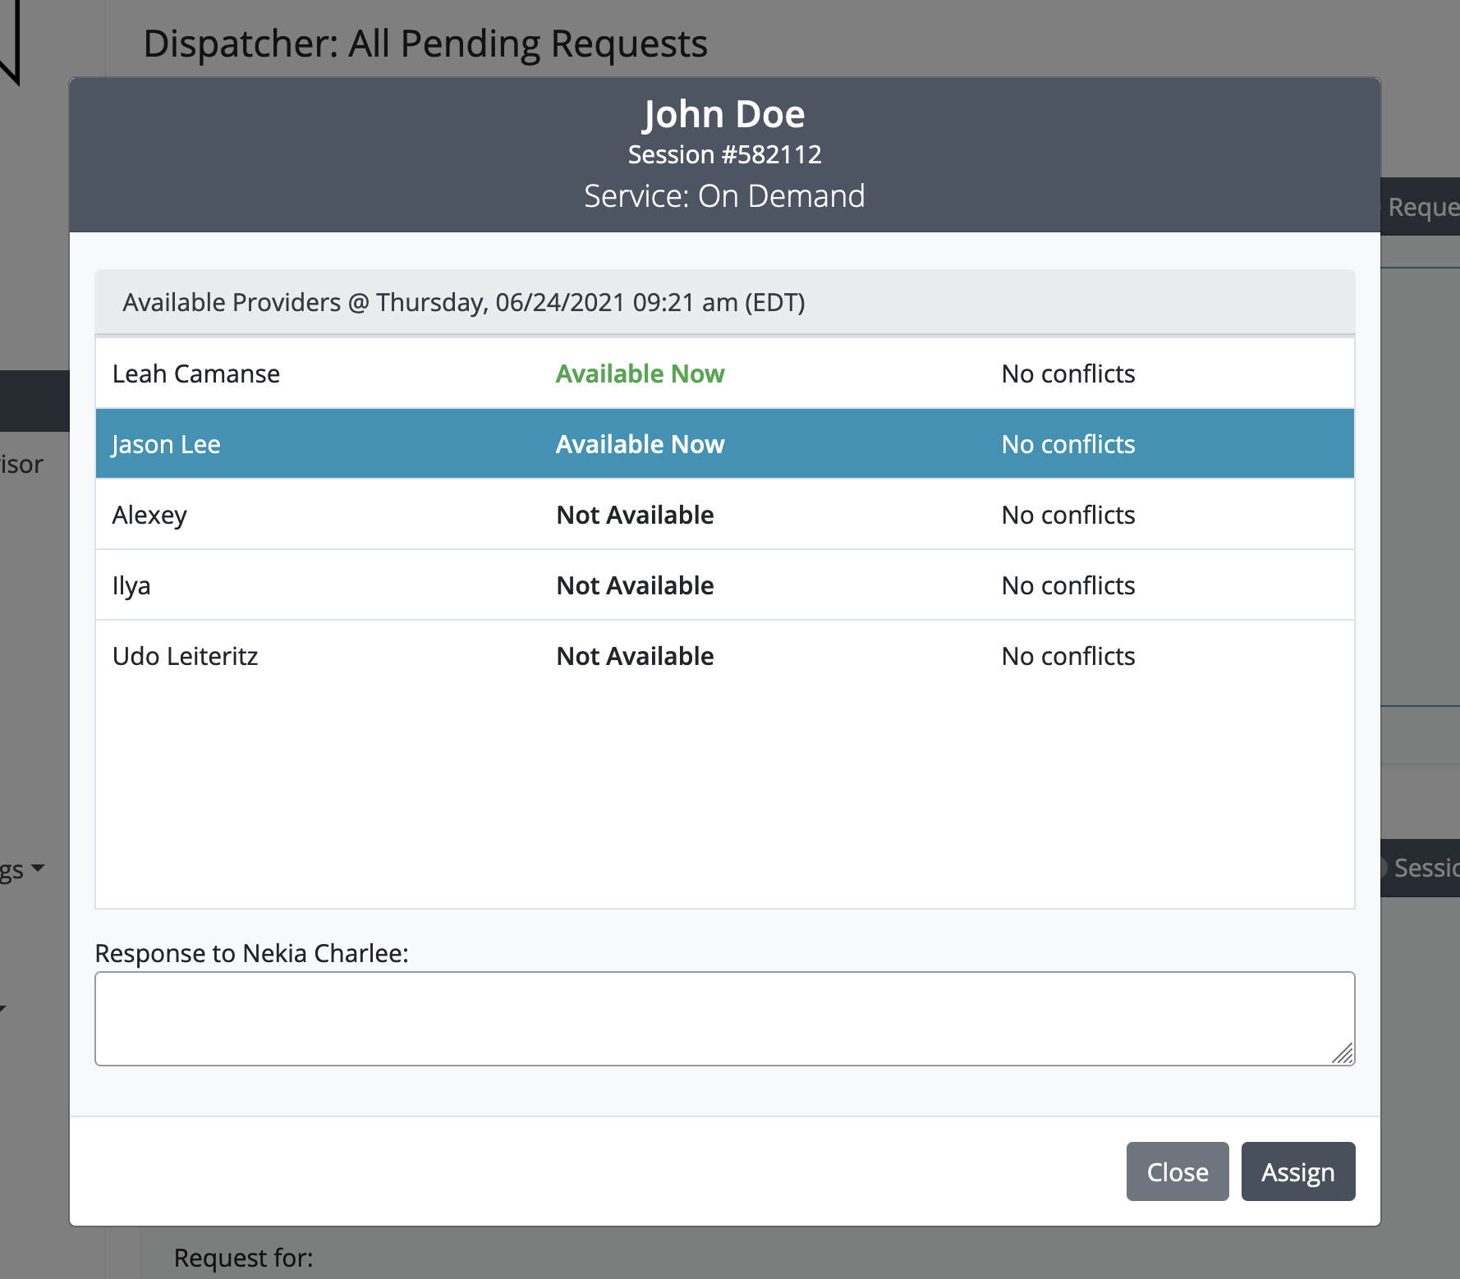
Task: Click the Session #582112 text
Action: (724, 154)
